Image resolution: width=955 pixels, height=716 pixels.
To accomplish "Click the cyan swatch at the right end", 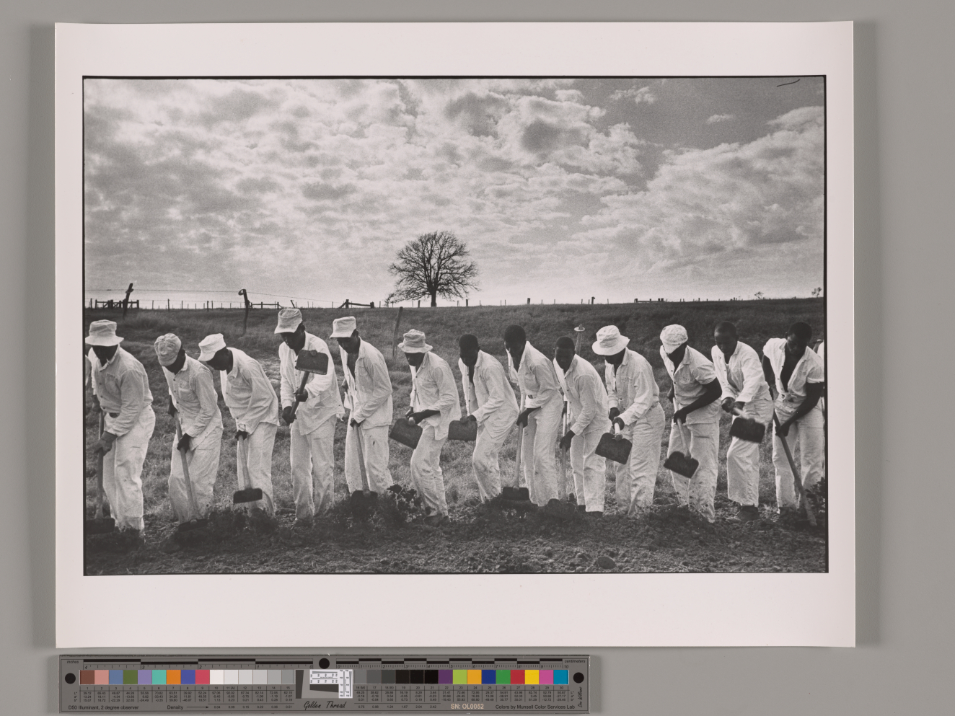I will [560, 677].
